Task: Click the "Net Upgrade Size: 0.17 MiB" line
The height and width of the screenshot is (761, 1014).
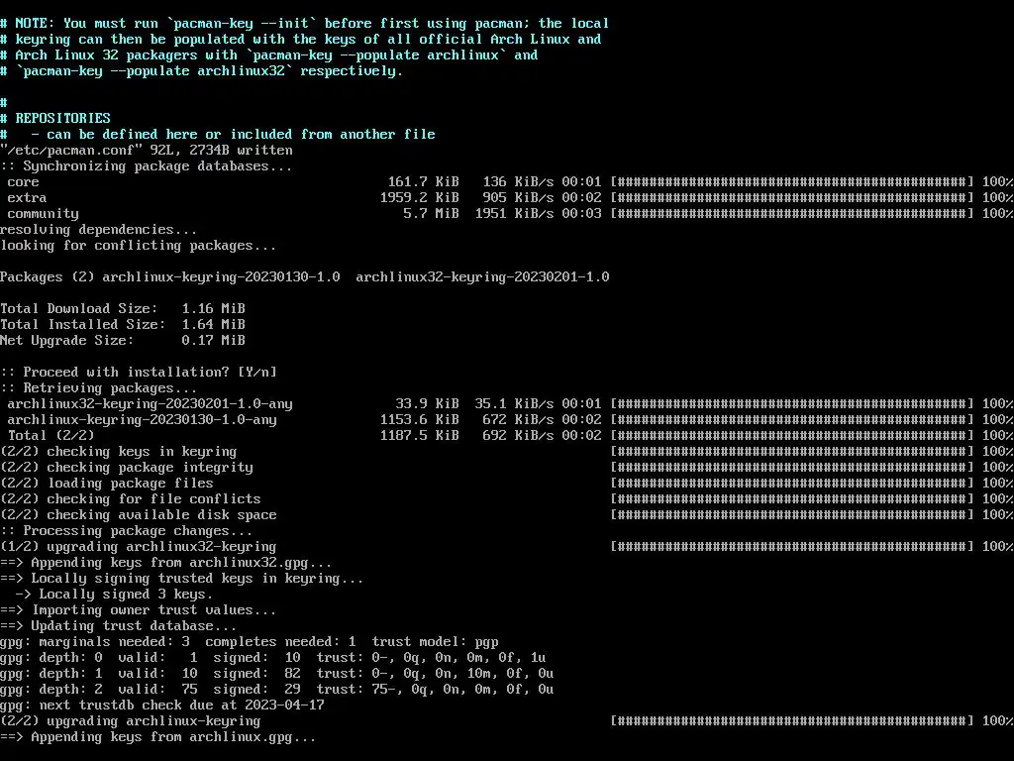Action: pyautogui.click(x=123, y=341)
